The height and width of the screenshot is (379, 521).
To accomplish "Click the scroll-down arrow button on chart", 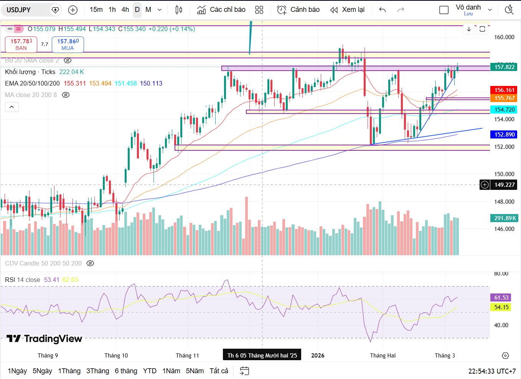I will click(x=469, y=29).
